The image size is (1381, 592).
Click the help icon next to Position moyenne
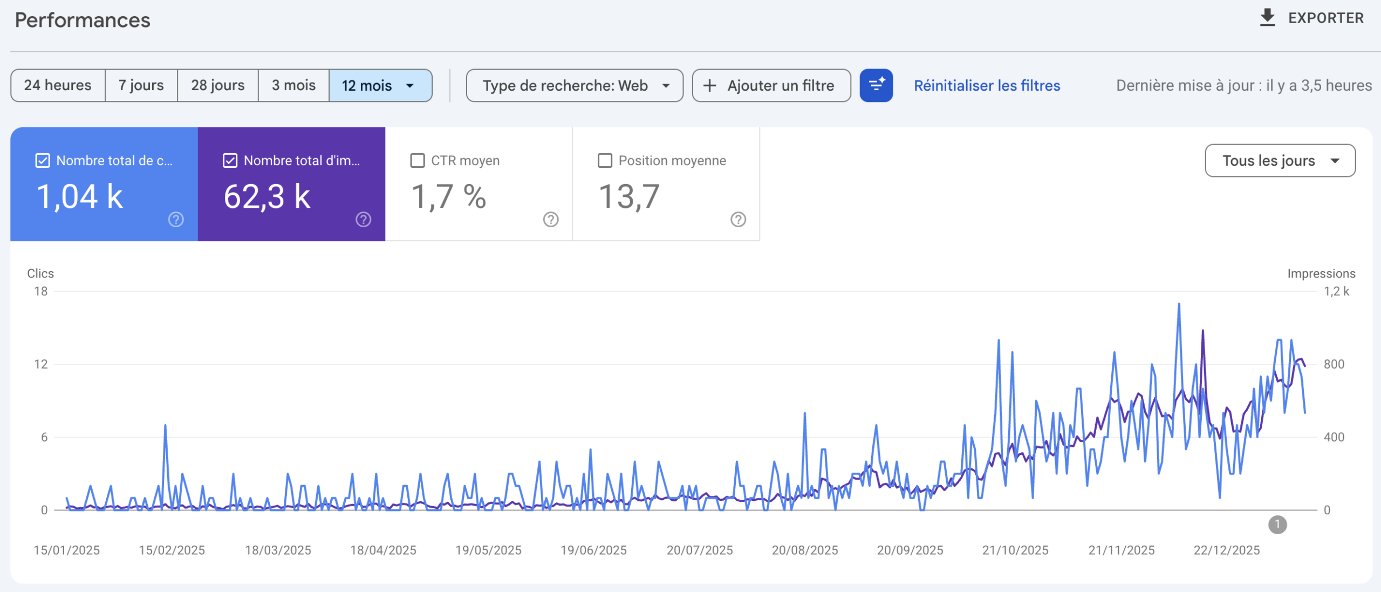[x=737, y=220]
